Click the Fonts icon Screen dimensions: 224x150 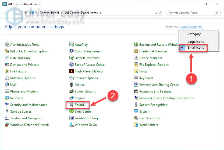[x=136, y=71]
